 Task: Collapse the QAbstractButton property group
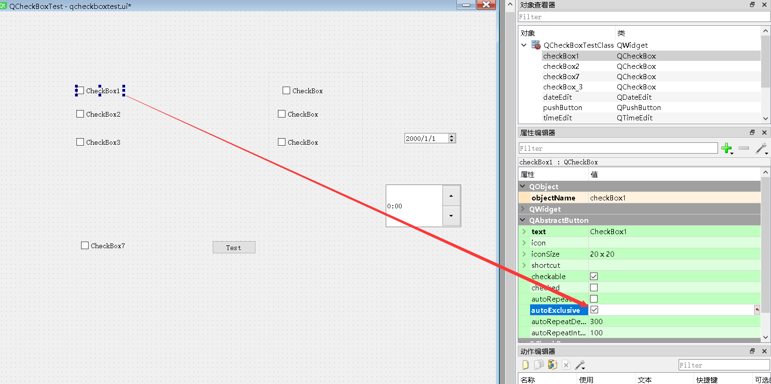pyautogui.click(x=523, y=220)
